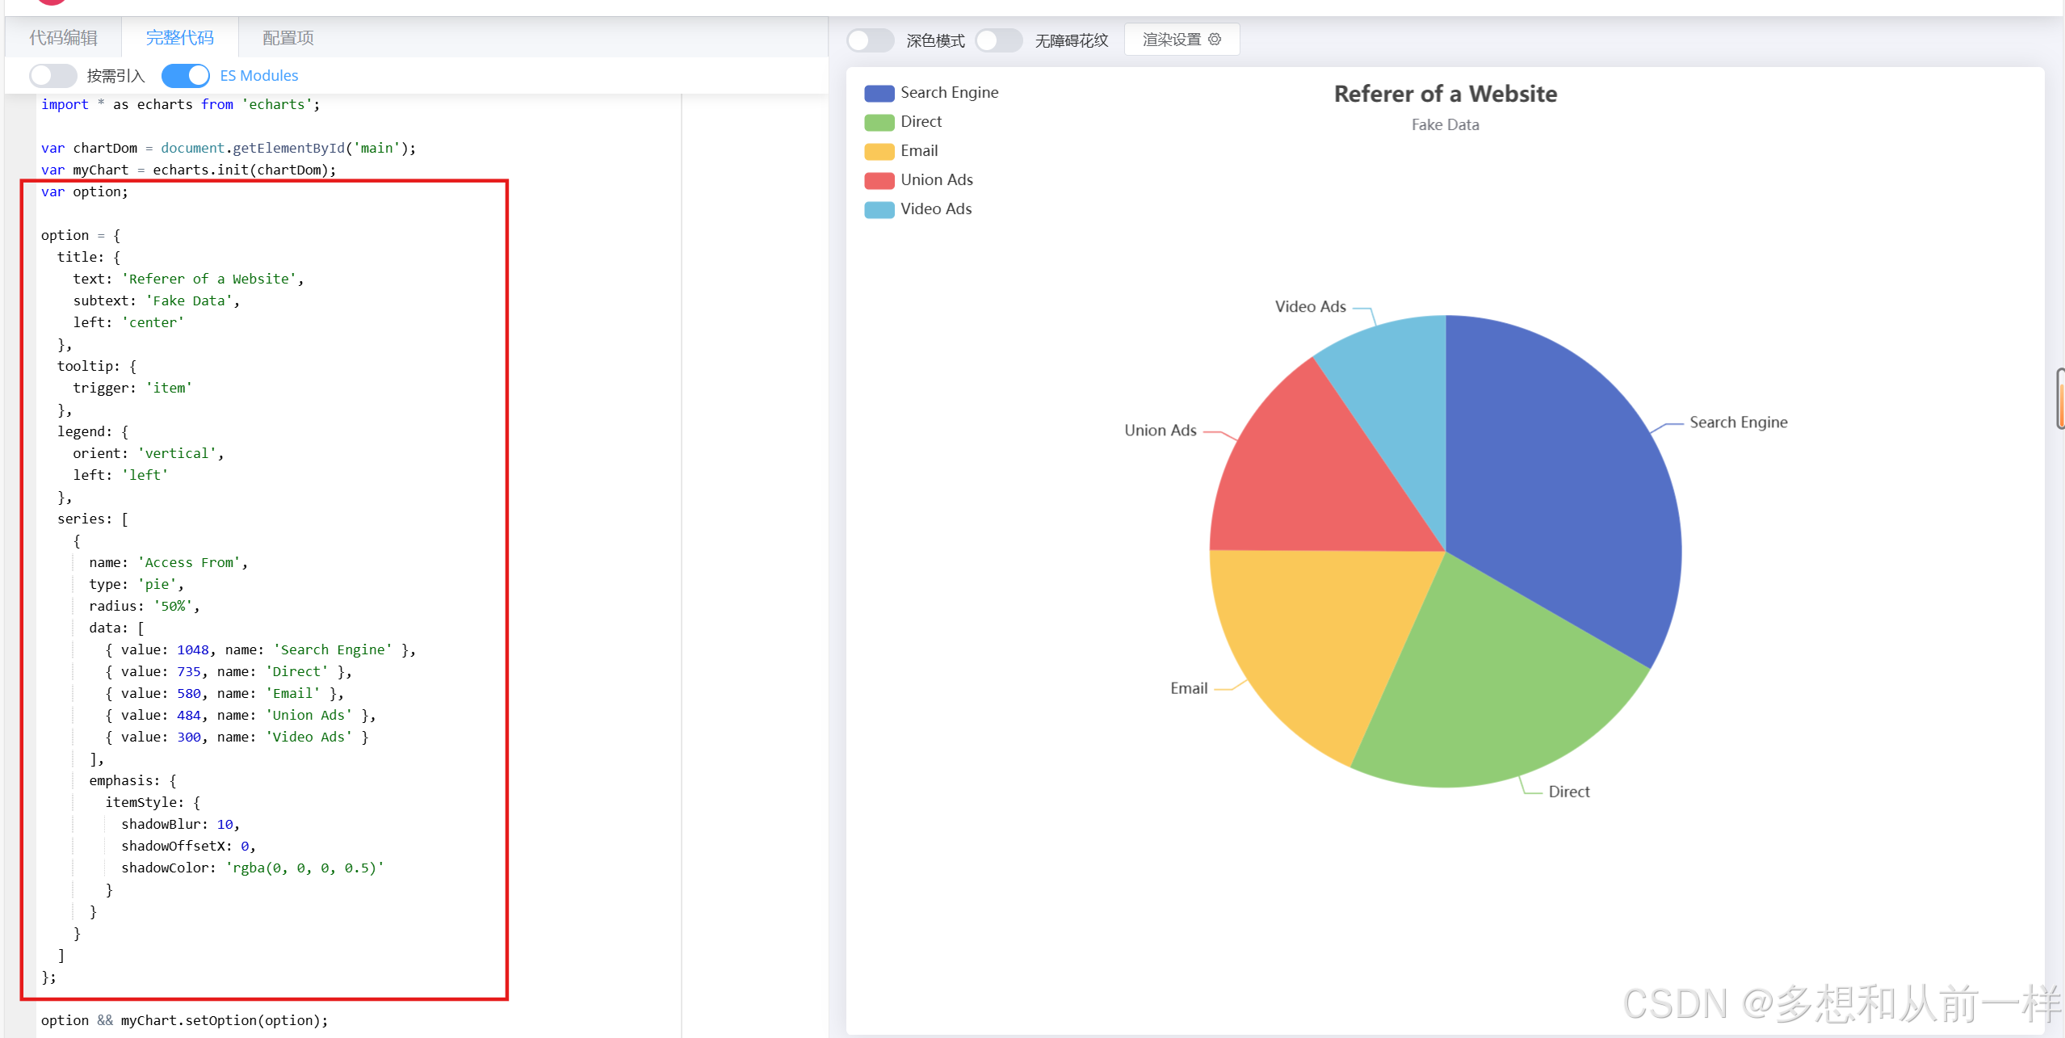This screenshot has width=2065, height=1038.
Task: Disable the ES Modules switch
Action: (186, 76)
